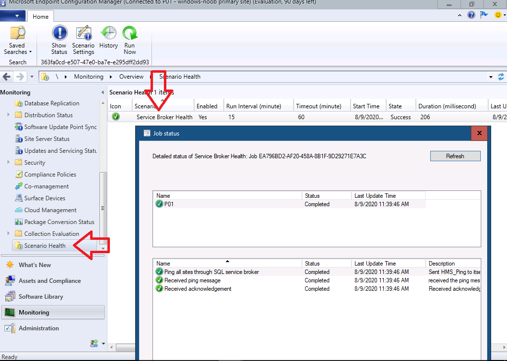Click Scenario Health in the breadcrumb path
Image resolution: width=507 pixels, height=361 pixels.
click(180, 77)
